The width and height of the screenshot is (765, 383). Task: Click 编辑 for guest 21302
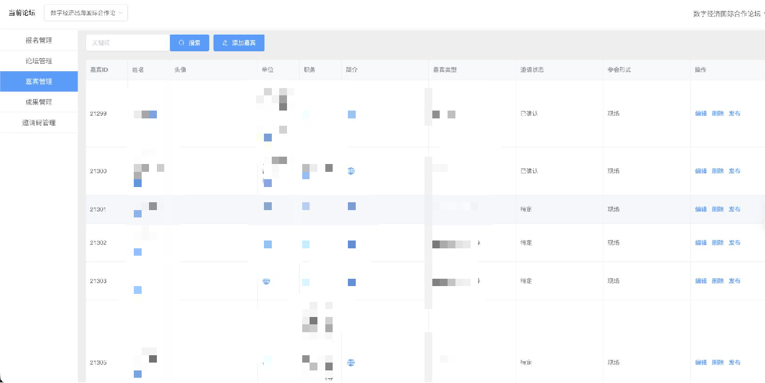700,243
